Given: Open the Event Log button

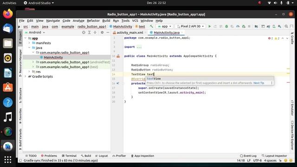Looking at the screenshot, I should [x=248, y=156].
